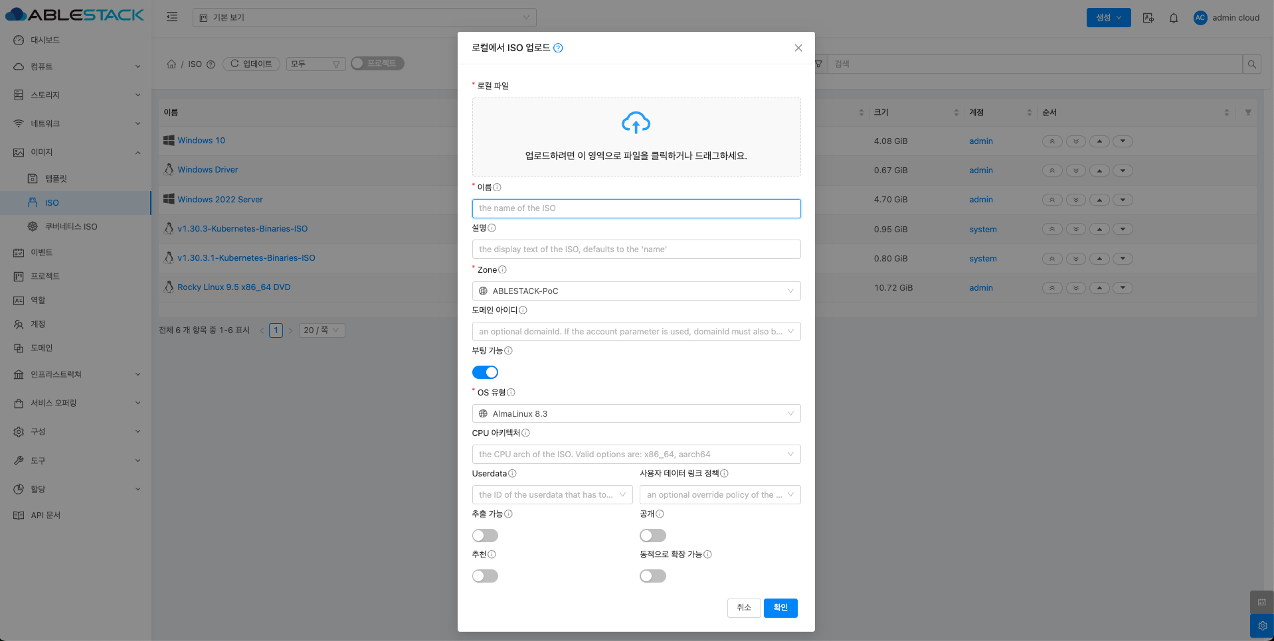Open the OS 유형 dropdown showing AlmaLinux 8.3
Viewport: 1274px width, 641px height.
[636, 413]
